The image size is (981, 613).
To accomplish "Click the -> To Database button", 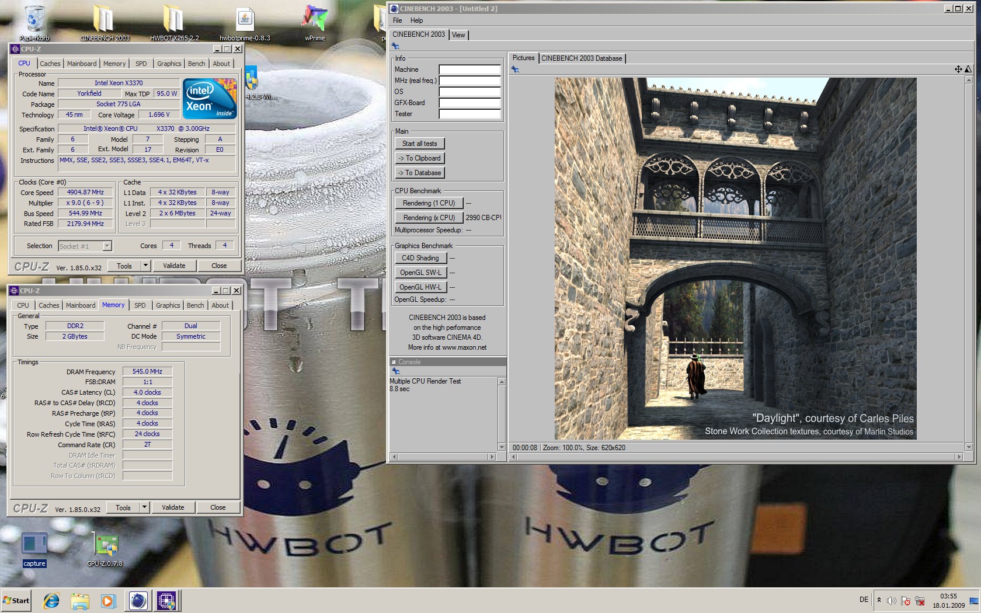I will click(x=420, y=173).
